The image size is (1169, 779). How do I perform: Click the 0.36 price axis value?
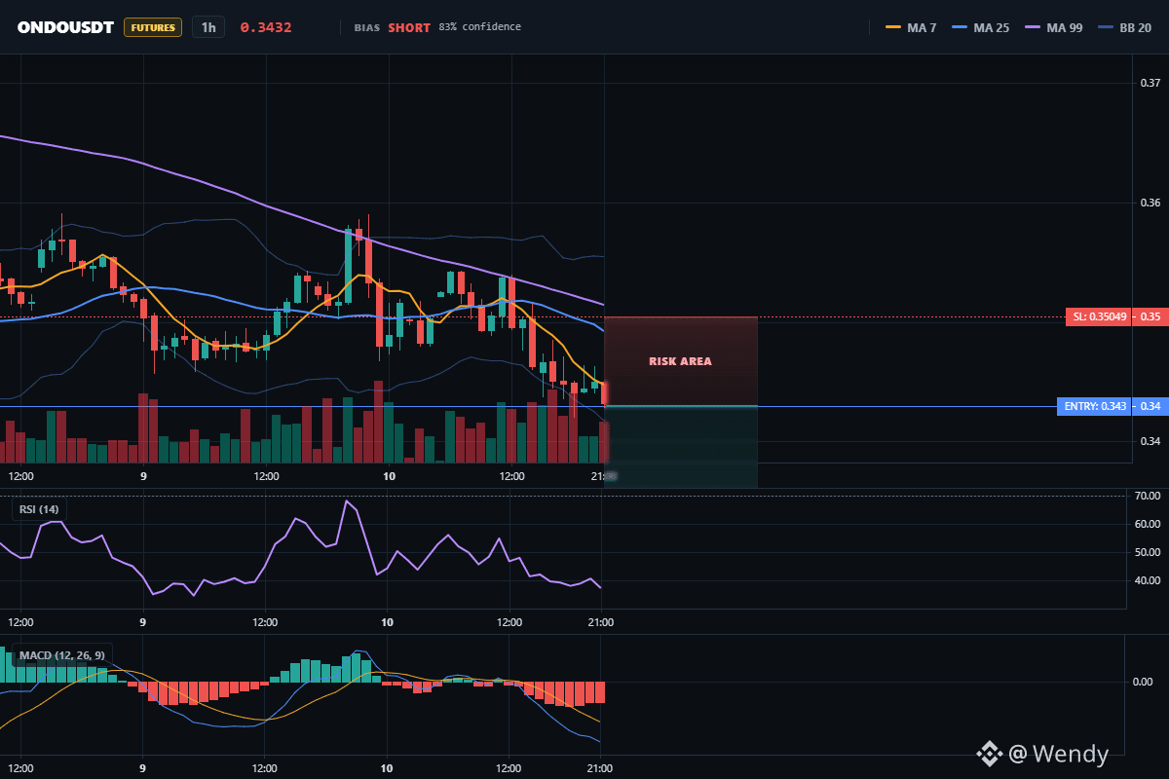[x=1150, y=203]
